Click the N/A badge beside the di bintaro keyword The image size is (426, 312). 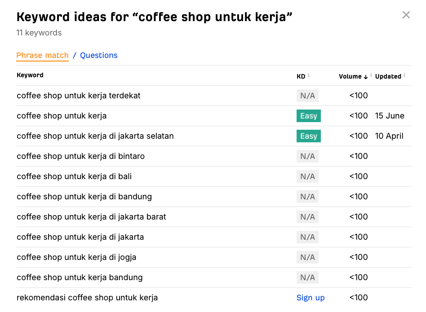(x=307, y=156)
